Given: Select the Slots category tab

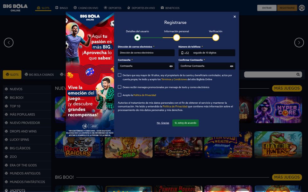Looking at the screenshot, I should pyautogui.click(x=12, y=75).
